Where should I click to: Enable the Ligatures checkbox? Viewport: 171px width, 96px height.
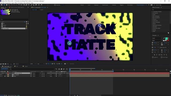click(x=153, y=57)
